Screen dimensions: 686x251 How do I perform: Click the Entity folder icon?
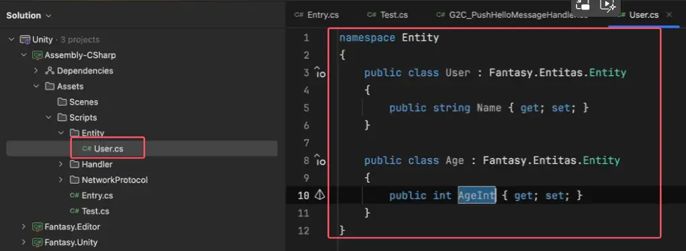(x=75, y=133)
